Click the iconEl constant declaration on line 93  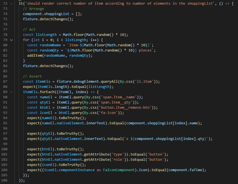(46, 113)
